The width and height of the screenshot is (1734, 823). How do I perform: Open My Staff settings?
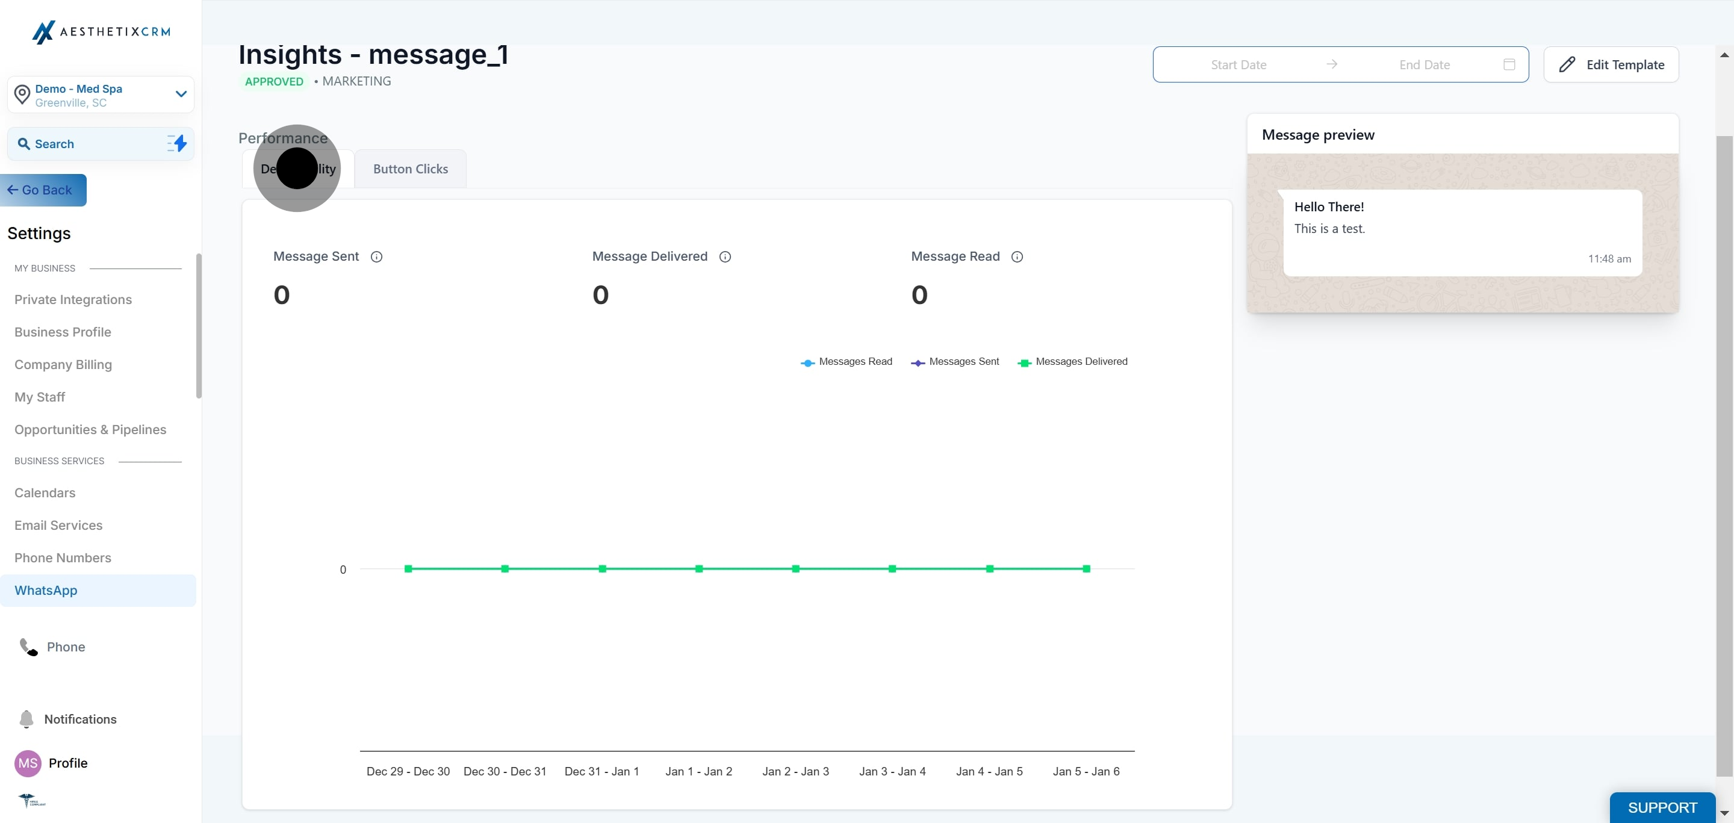40,397
